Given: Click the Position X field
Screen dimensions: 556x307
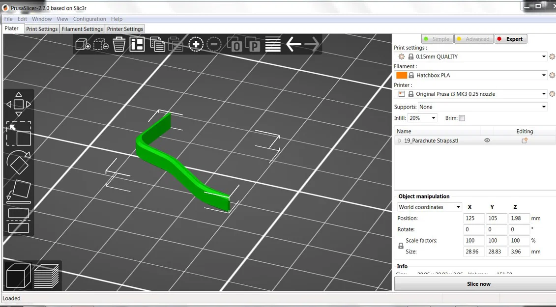Looking at the screenshot, I should [x=474, y=219].
